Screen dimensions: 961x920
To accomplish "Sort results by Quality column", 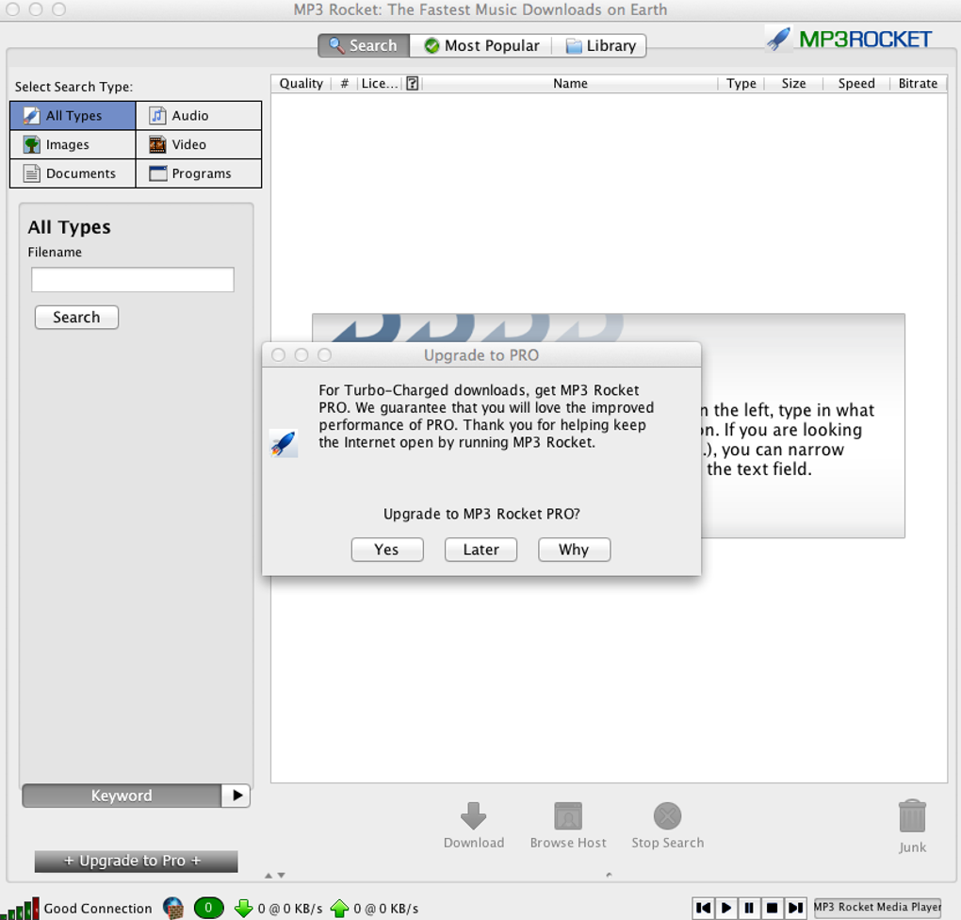I will 301,83.
